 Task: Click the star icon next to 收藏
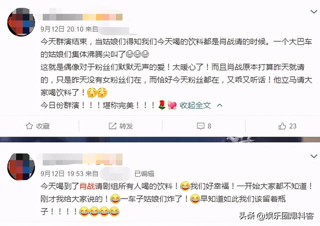coord(29,126)
